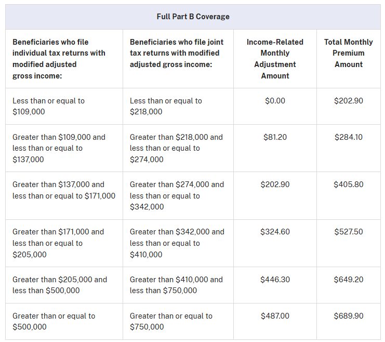The width and height of the screenshot is (385, 342).
Task: Select the $202.90 total premium in first row
Action: (348, 101)
